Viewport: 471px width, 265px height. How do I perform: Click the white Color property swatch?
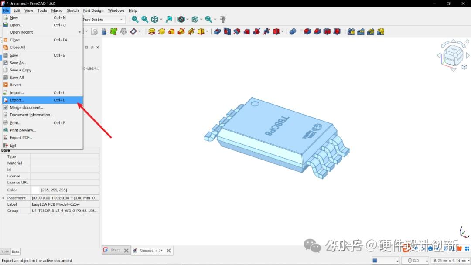click(x=35, y=190)
